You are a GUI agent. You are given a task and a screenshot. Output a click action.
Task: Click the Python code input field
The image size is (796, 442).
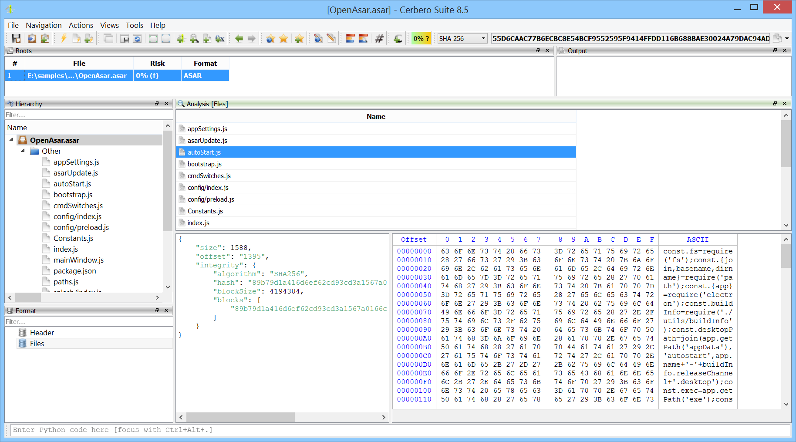(400, 430)
